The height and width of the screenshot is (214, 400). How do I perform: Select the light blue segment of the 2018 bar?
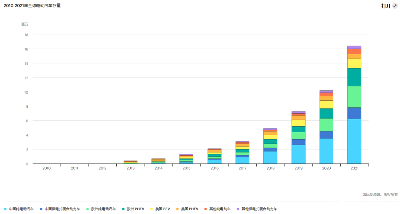pyautogui.click(x=270, y=157)
